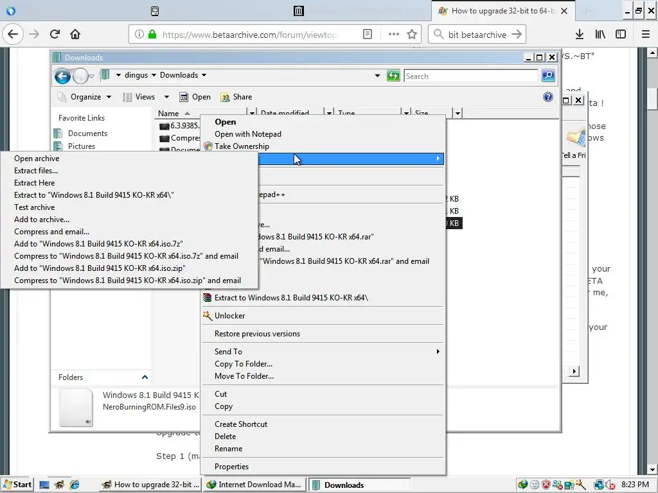Open page actions three-dot menu
Screen dimensions: 658x493
[x=393, y=35]
